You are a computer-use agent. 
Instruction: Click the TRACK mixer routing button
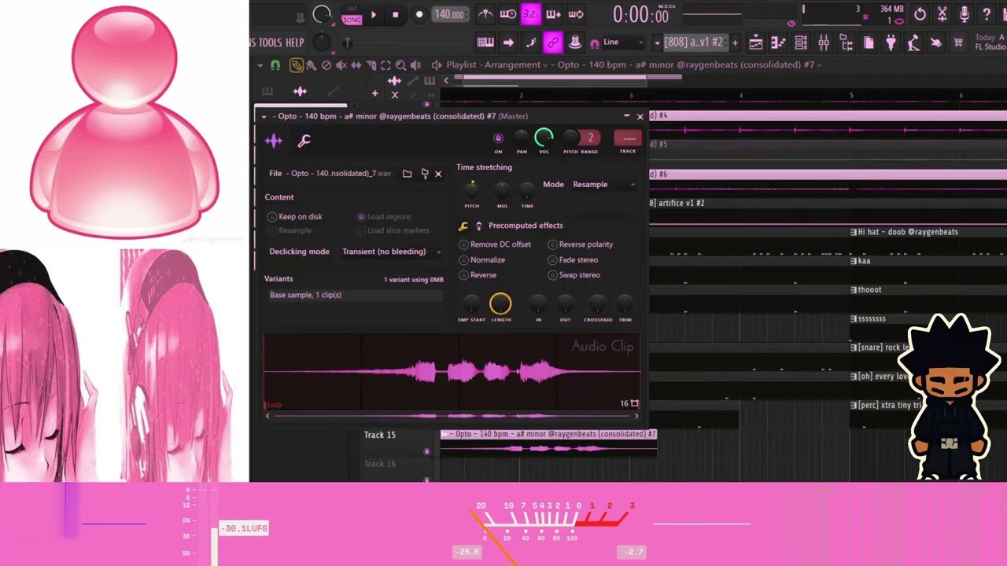[628, 138]
